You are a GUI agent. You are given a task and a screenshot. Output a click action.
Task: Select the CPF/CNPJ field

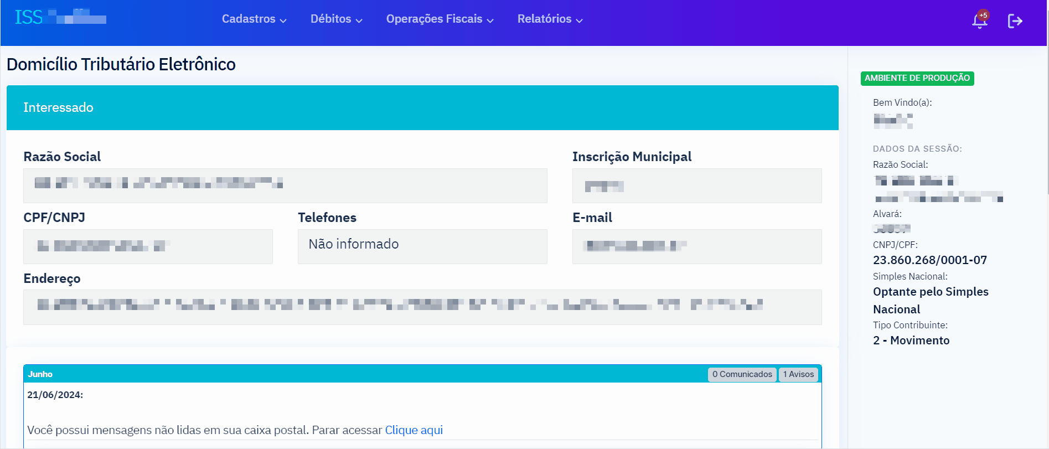tap(148, 246)
